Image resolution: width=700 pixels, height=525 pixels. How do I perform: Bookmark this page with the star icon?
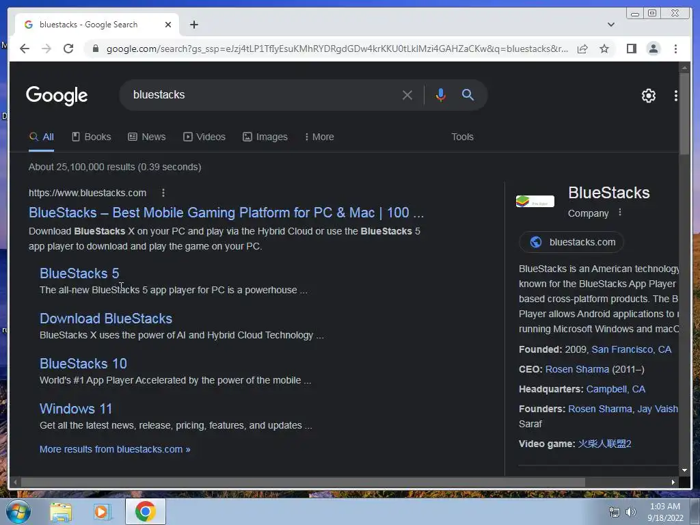[604, 49]
